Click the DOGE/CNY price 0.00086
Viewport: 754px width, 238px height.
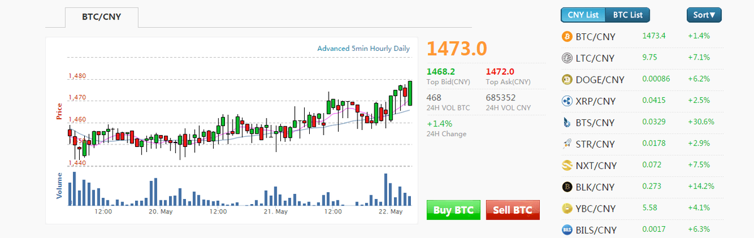(x=657, y=79)
